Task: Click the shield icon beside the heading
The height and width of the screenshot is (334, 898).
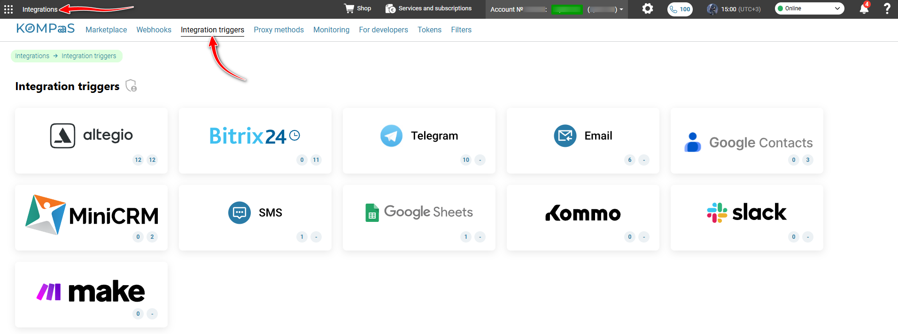Action: (131, 86)
